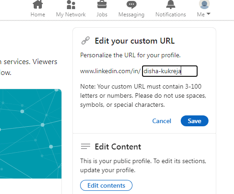This screenshot has width=234, height=194.
Task: Open the Notifications bell icon
Action: point(171,5)
